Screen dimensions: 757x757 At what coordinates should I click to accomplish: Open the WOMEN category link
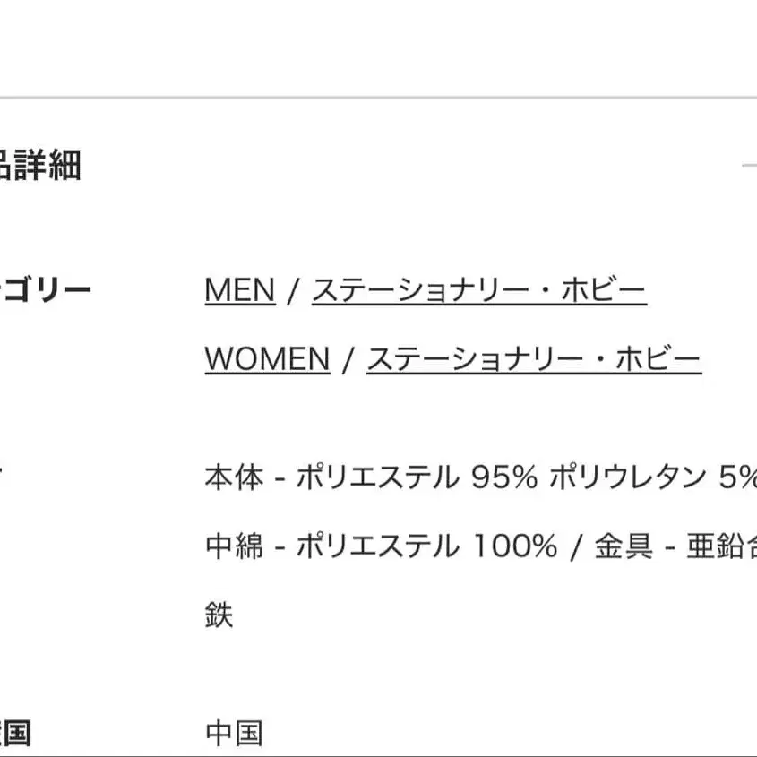(x=266, y=357)
